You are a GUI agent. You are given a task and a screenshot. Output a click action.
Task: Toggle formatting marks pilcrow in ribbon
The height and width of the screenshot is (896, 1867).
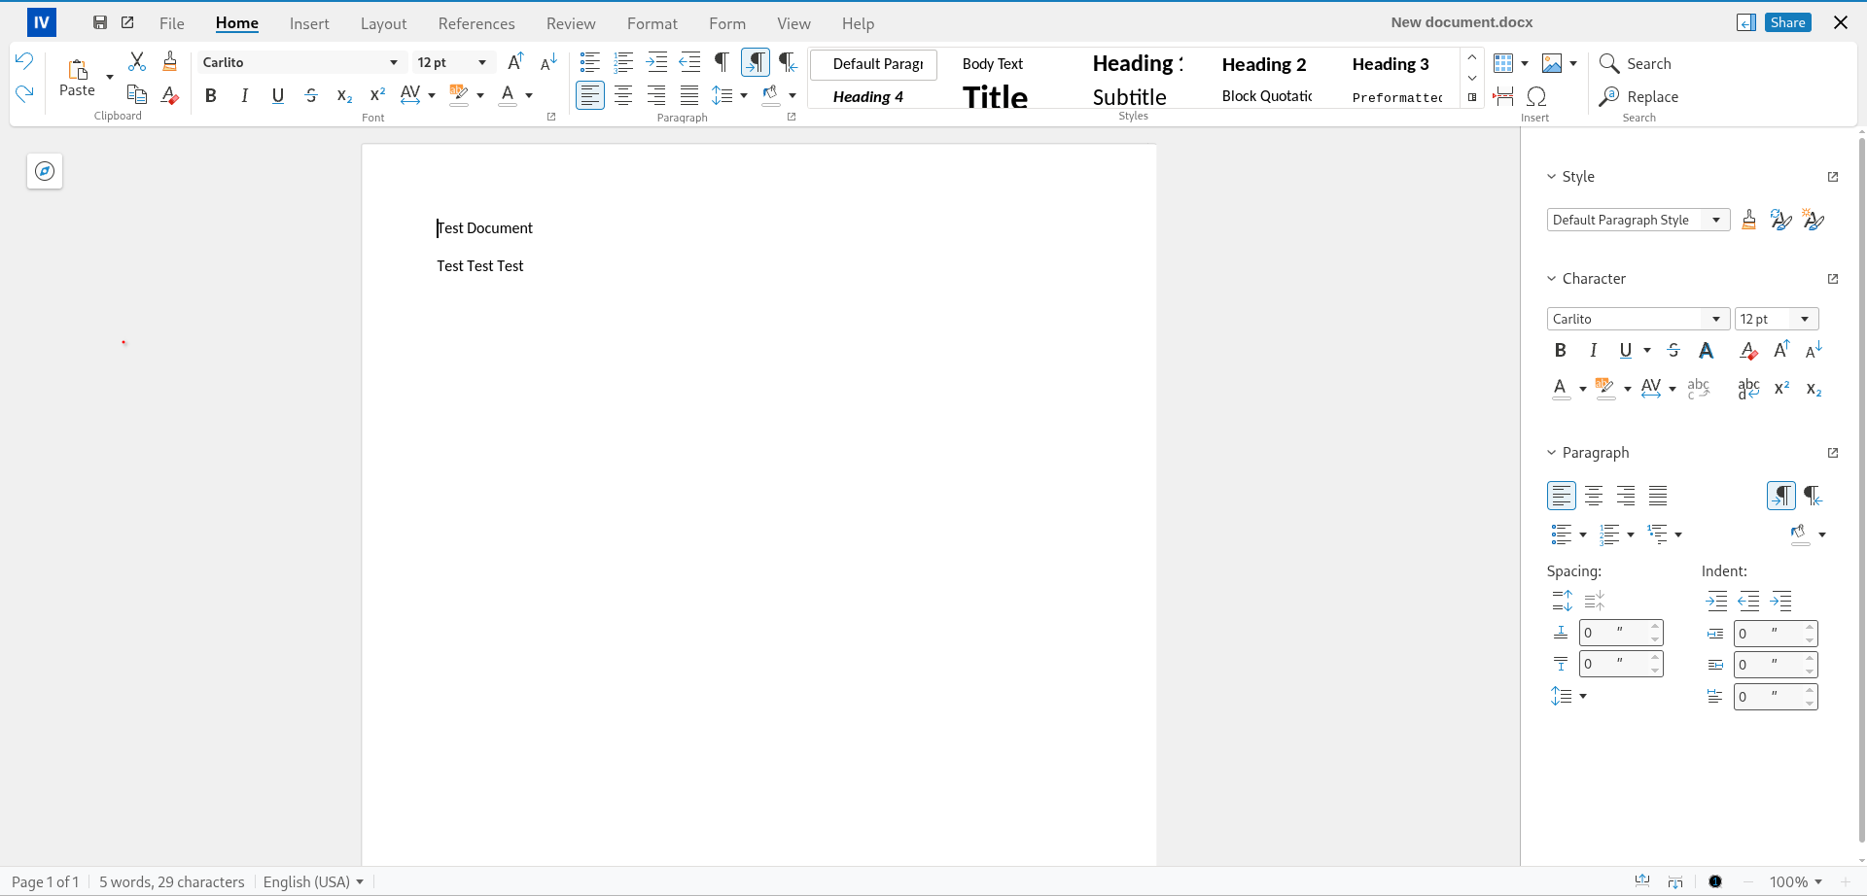pyautogui.click(x=722, y=62)
